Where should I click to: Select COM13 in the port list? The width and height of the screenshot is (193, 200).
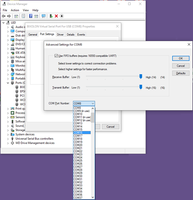point(82,123)
